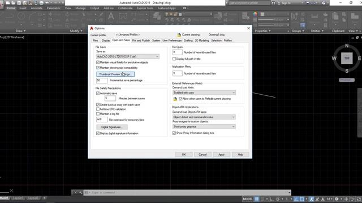The width and height of the screenshot is (362, 203).
Task: Click Cancel in Options dialog
Action: (x=202, y=155)
